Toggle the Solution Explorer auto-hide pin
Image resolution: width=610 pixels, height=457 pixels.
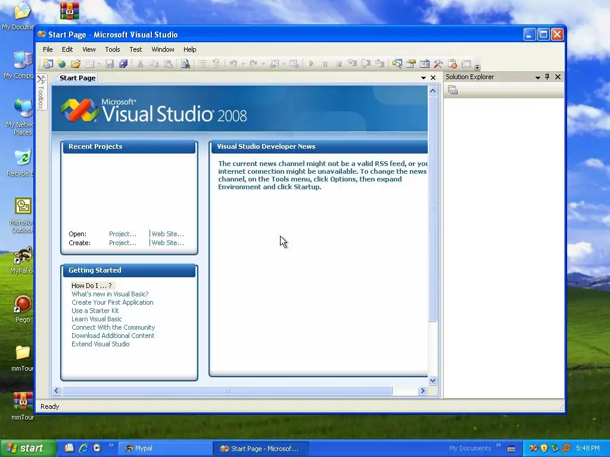point(547,77)
